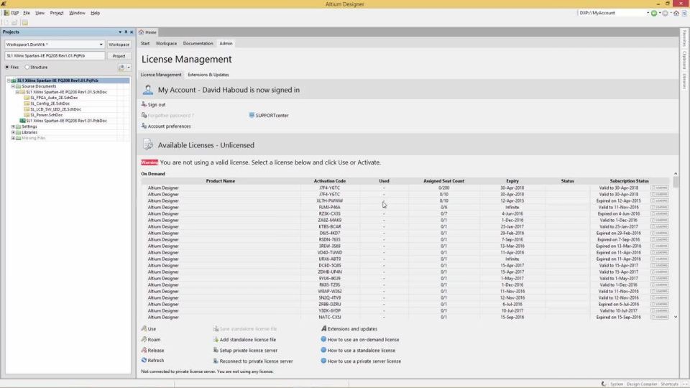690x388 pixels.
Task: Open the File menu
Action: (27, 13)
